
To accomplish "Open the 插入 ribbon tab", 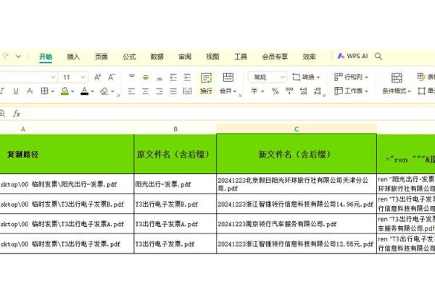I will [73, 57].
